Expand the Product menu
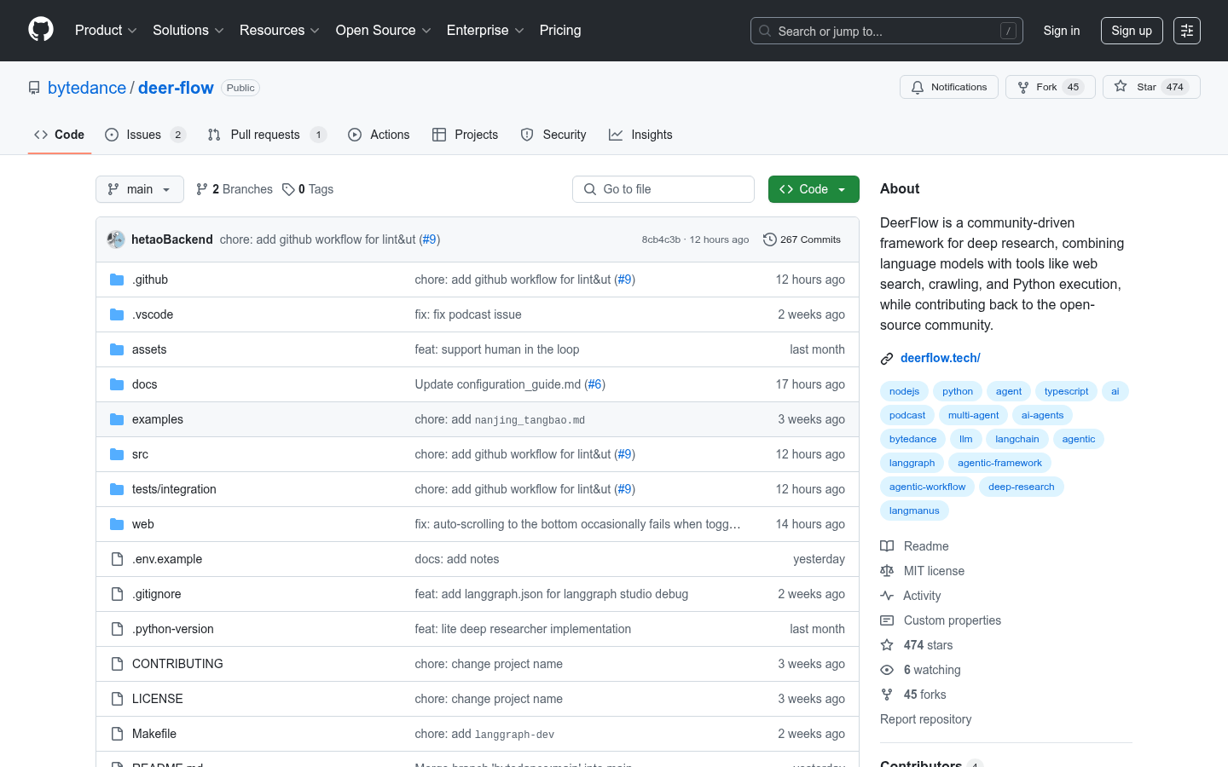This screenshot has height=767, width=1228. coord(106,31)
